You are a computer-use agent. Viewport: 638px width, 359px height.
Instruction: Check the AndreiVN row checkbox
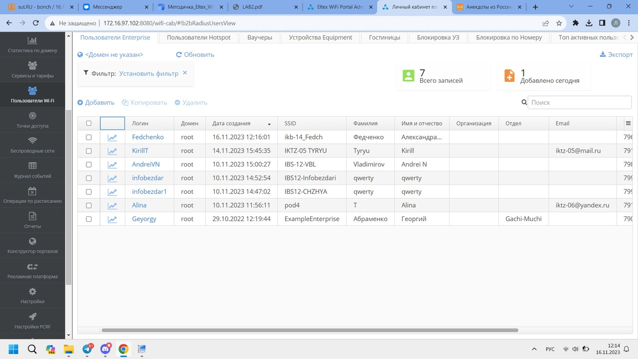[x=89, y=165]
